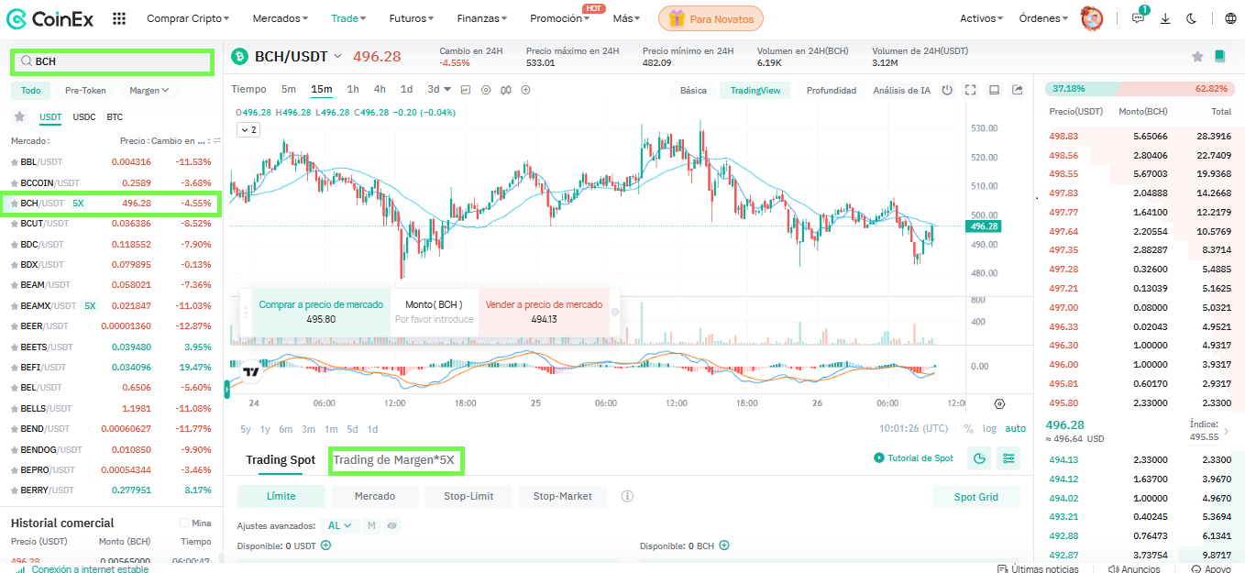The image size is (1245, 573).
Task: Open the CoinEx apps grid menu
Action: coord(119,18)
